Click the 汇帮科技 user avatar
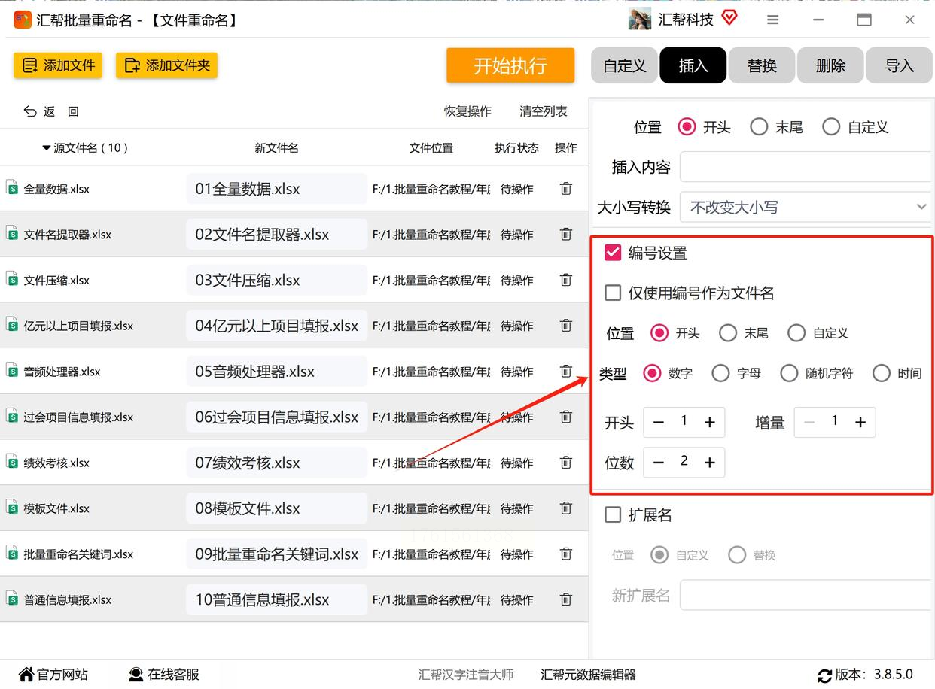 pyautogui.click(x=640, y=20)
